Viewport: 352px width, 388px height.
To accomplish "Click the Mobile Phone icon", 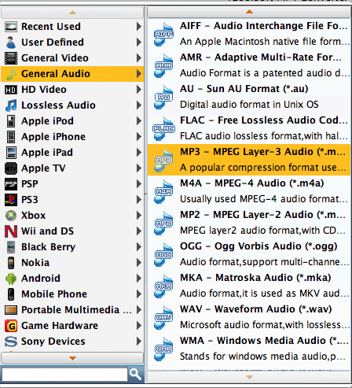I will tap(11, 294).
